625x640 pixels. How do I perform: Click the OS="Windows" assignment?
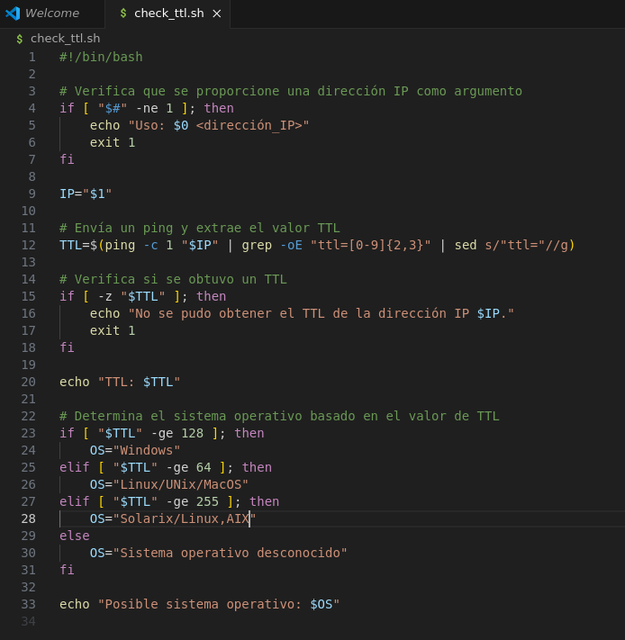pos(135,450)
